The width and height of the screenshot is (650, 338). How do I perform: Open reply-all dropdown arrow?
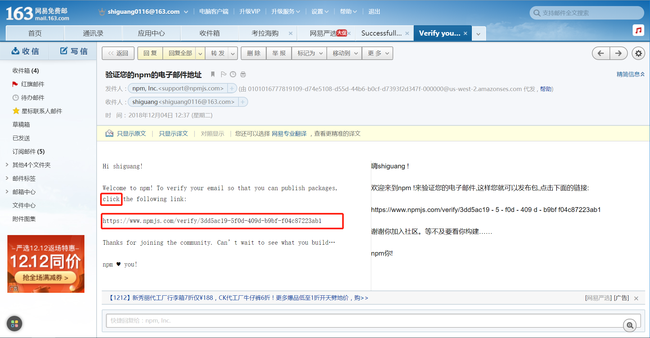click(200, 54)
